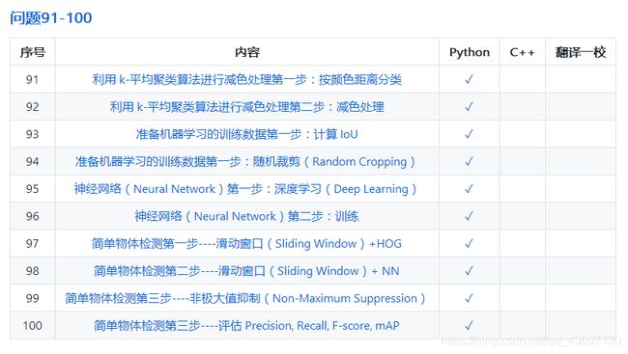
Task: Click the number cell 94
Action: click(x=33, y=162)
